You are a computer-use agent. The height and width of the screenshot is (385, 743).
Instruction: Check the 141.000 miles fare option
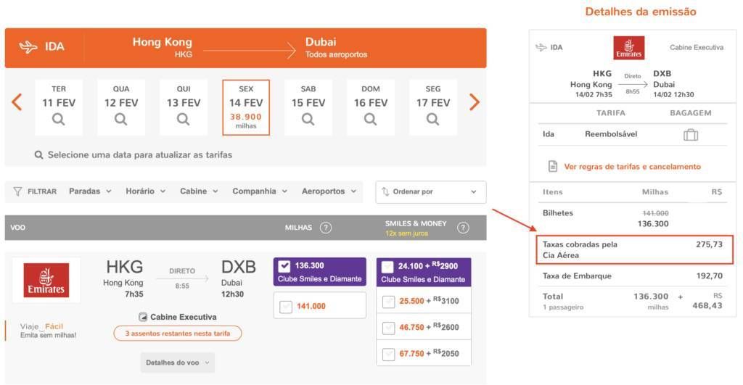(286, 307)
